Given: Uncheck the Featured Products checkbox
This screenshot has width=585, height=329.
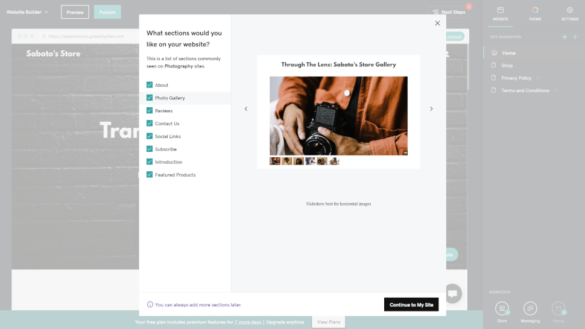Looking at the screenshot, I should [x=150, y=174].
